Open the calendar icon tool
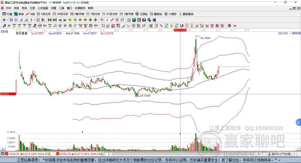The width and height of the screenshot is (301, 163). [x=129, y=20]
